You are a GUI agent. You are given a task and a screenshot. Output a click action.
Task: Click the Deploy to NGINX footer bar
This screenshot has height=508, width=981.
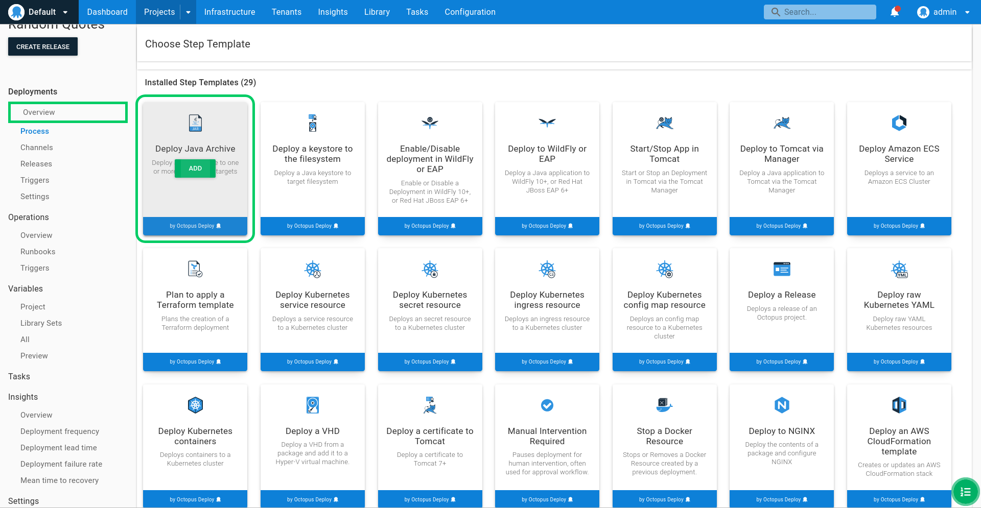pos(782,499)
